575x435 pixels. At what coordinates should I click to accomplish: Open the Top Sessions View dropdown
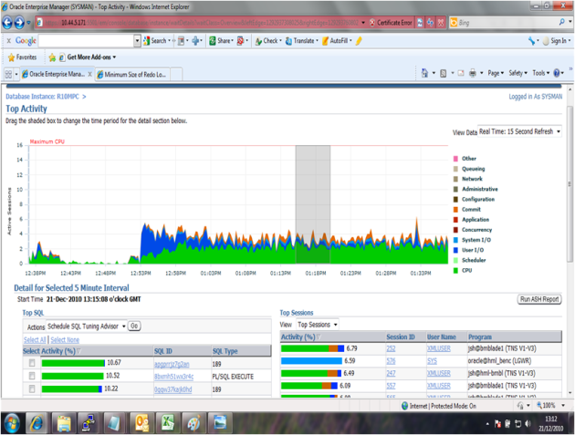317,325
